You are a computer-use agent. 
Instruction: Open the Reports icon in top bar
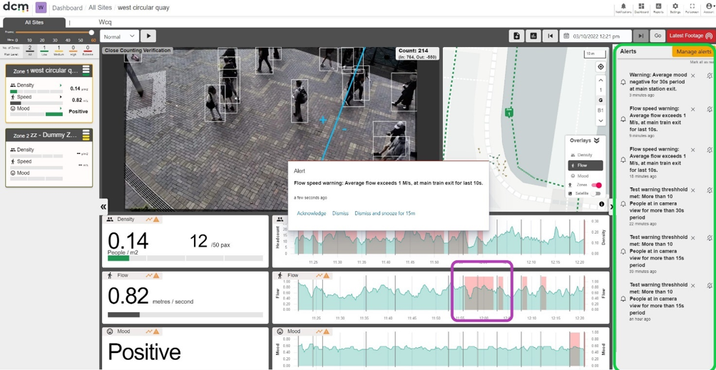point(658,6)
